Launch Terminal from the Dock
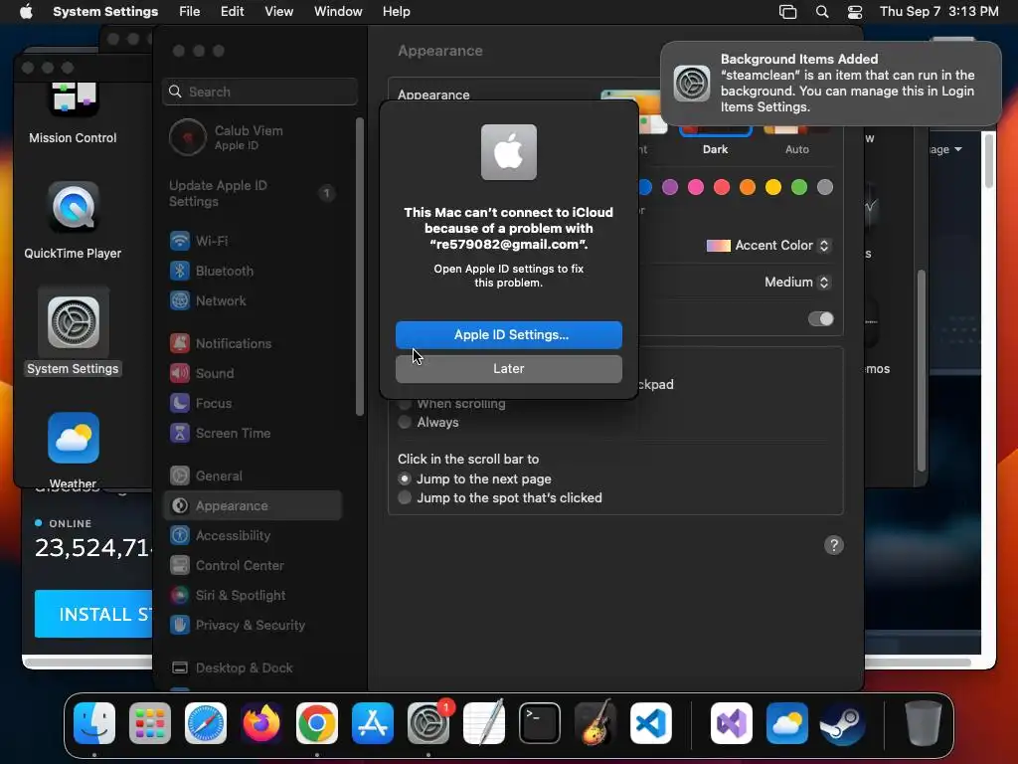Image resolution: width=1018 pixels, height=764 pixels. [x=540, y=723]
